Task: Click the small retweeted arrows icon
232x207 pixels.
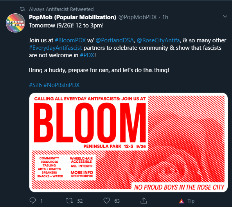Action: (x=22, y=9)
